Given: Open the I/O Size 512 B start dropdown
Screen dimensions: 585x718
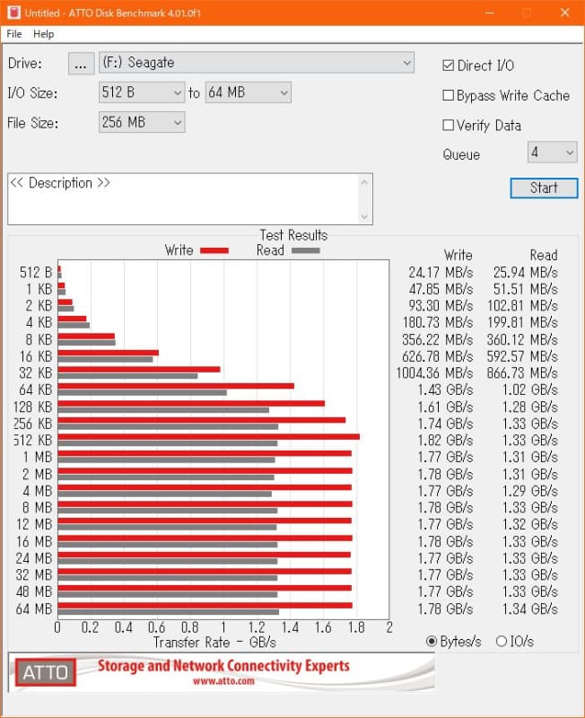Looking at the screenshot, I should click(142, 92).
